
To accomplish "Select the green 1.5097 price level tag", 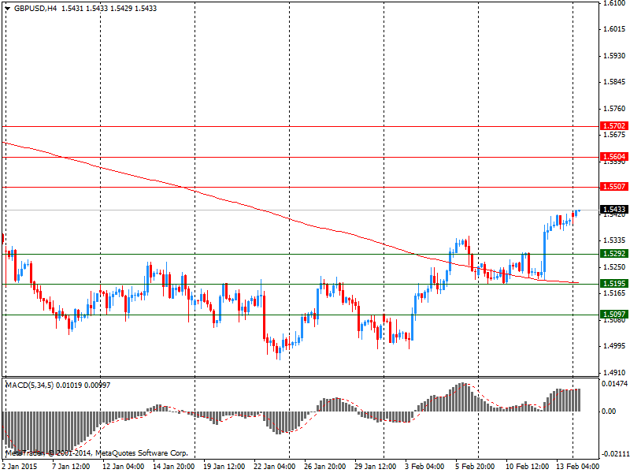I will point(614,314).
